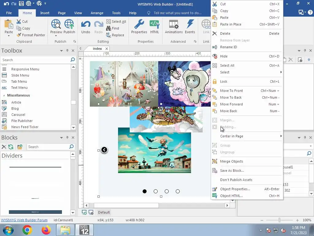
Task: Choose Merge Objects in context menu
Action: [x=247, y=161]
